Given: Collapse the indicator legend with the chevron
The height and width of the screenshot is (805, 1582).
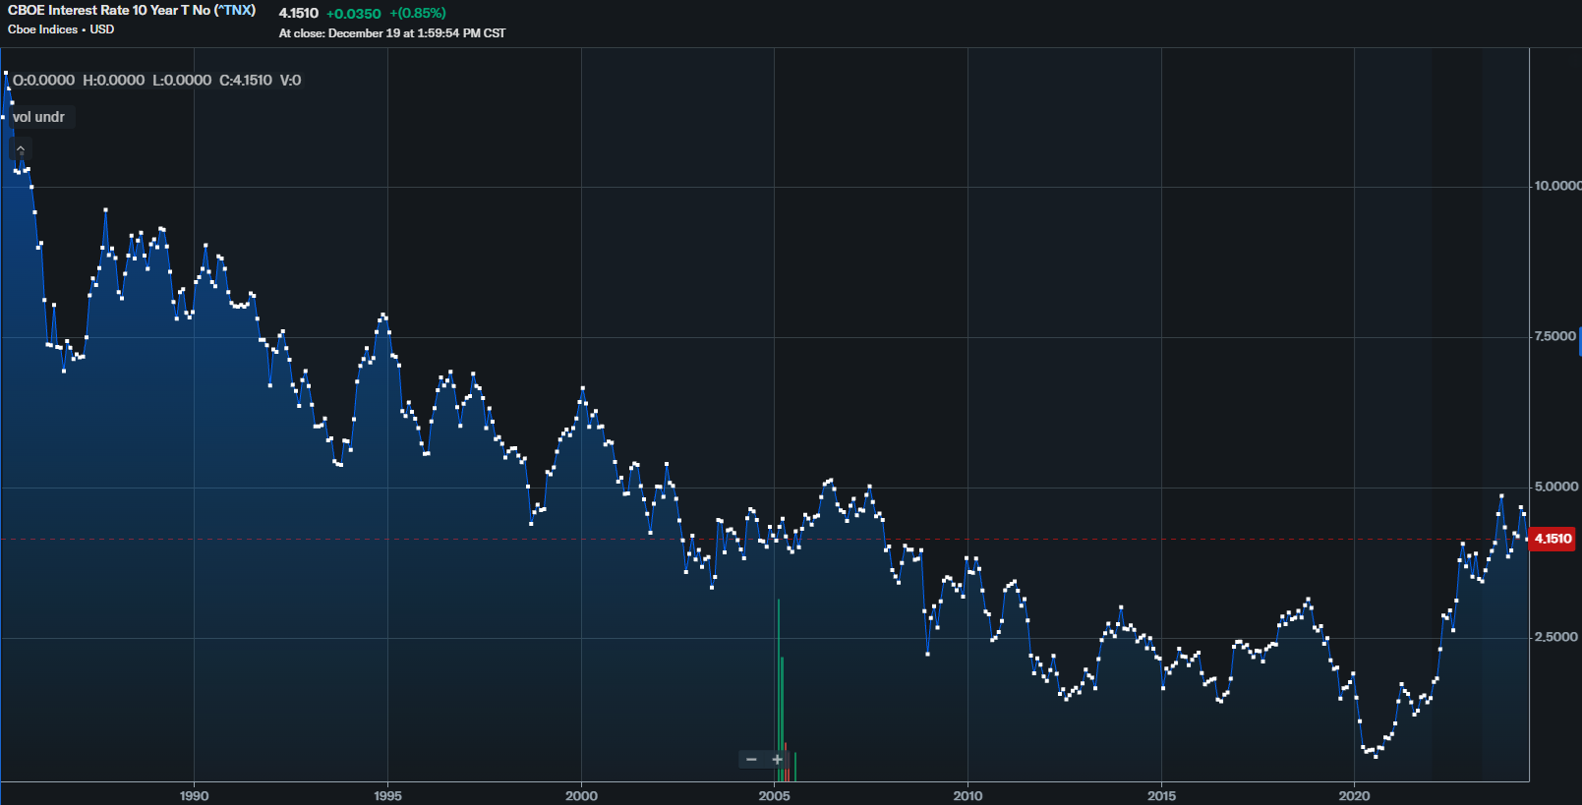Looking at the screenshot, I should 21,149.
